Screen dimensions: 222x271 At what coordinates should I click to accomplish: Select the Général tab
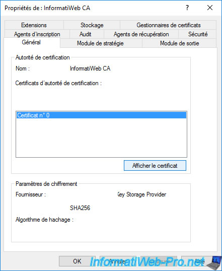click(31, 42)
